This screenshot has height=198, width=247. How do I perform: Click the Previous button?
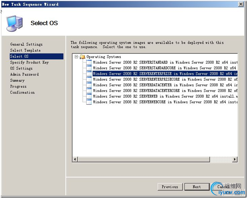[x=170, y=187]
